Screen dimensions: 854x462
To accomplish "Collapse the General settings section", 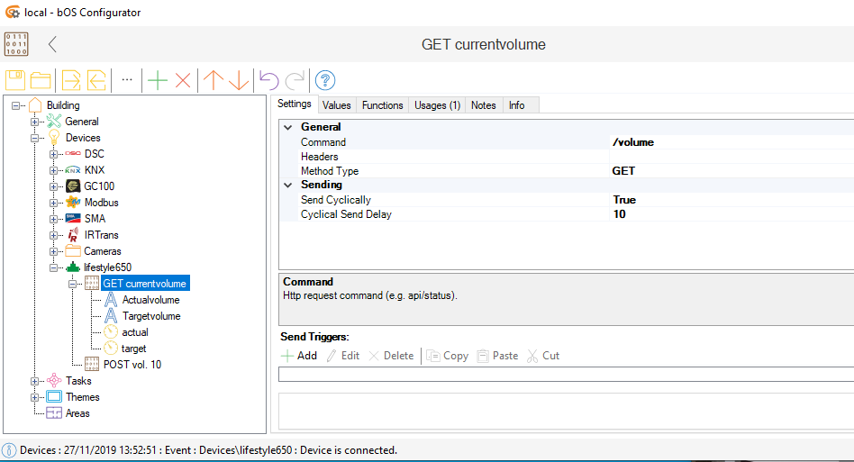I will 288,128.
